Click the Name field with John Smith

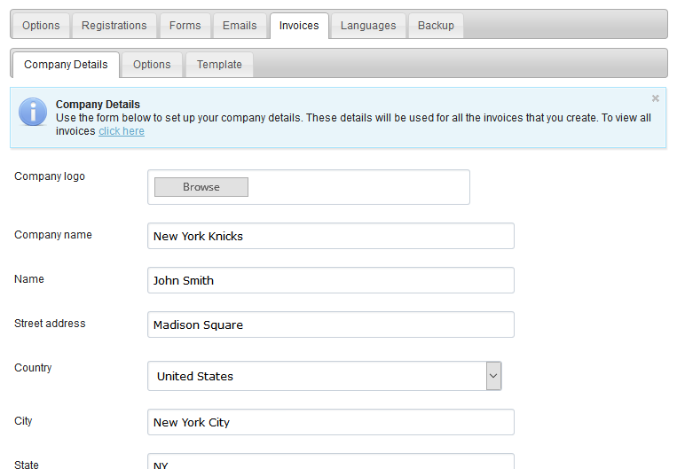coord(331,280)
